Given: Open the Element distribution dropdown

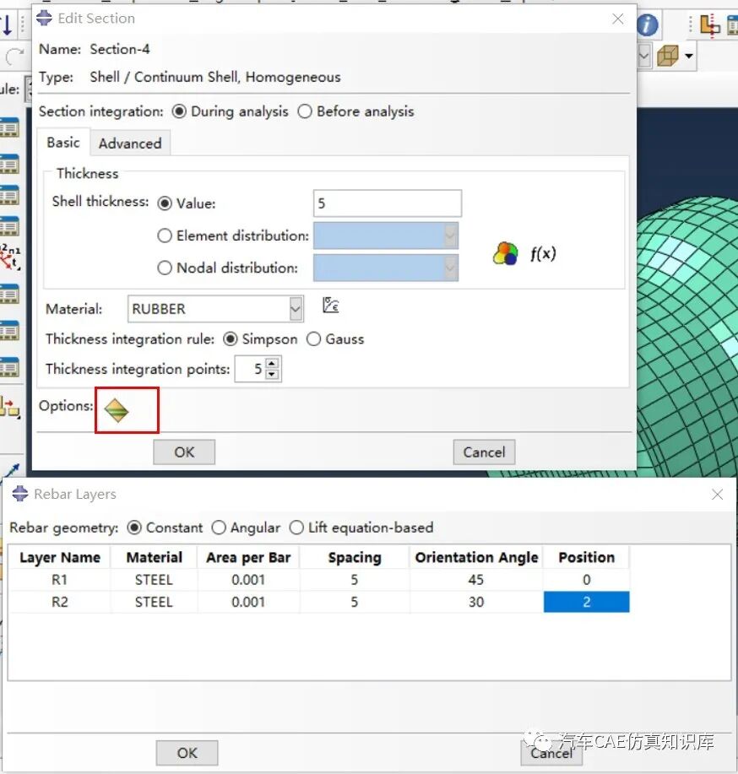Looking at the screenshot, I should click(448, 235).
